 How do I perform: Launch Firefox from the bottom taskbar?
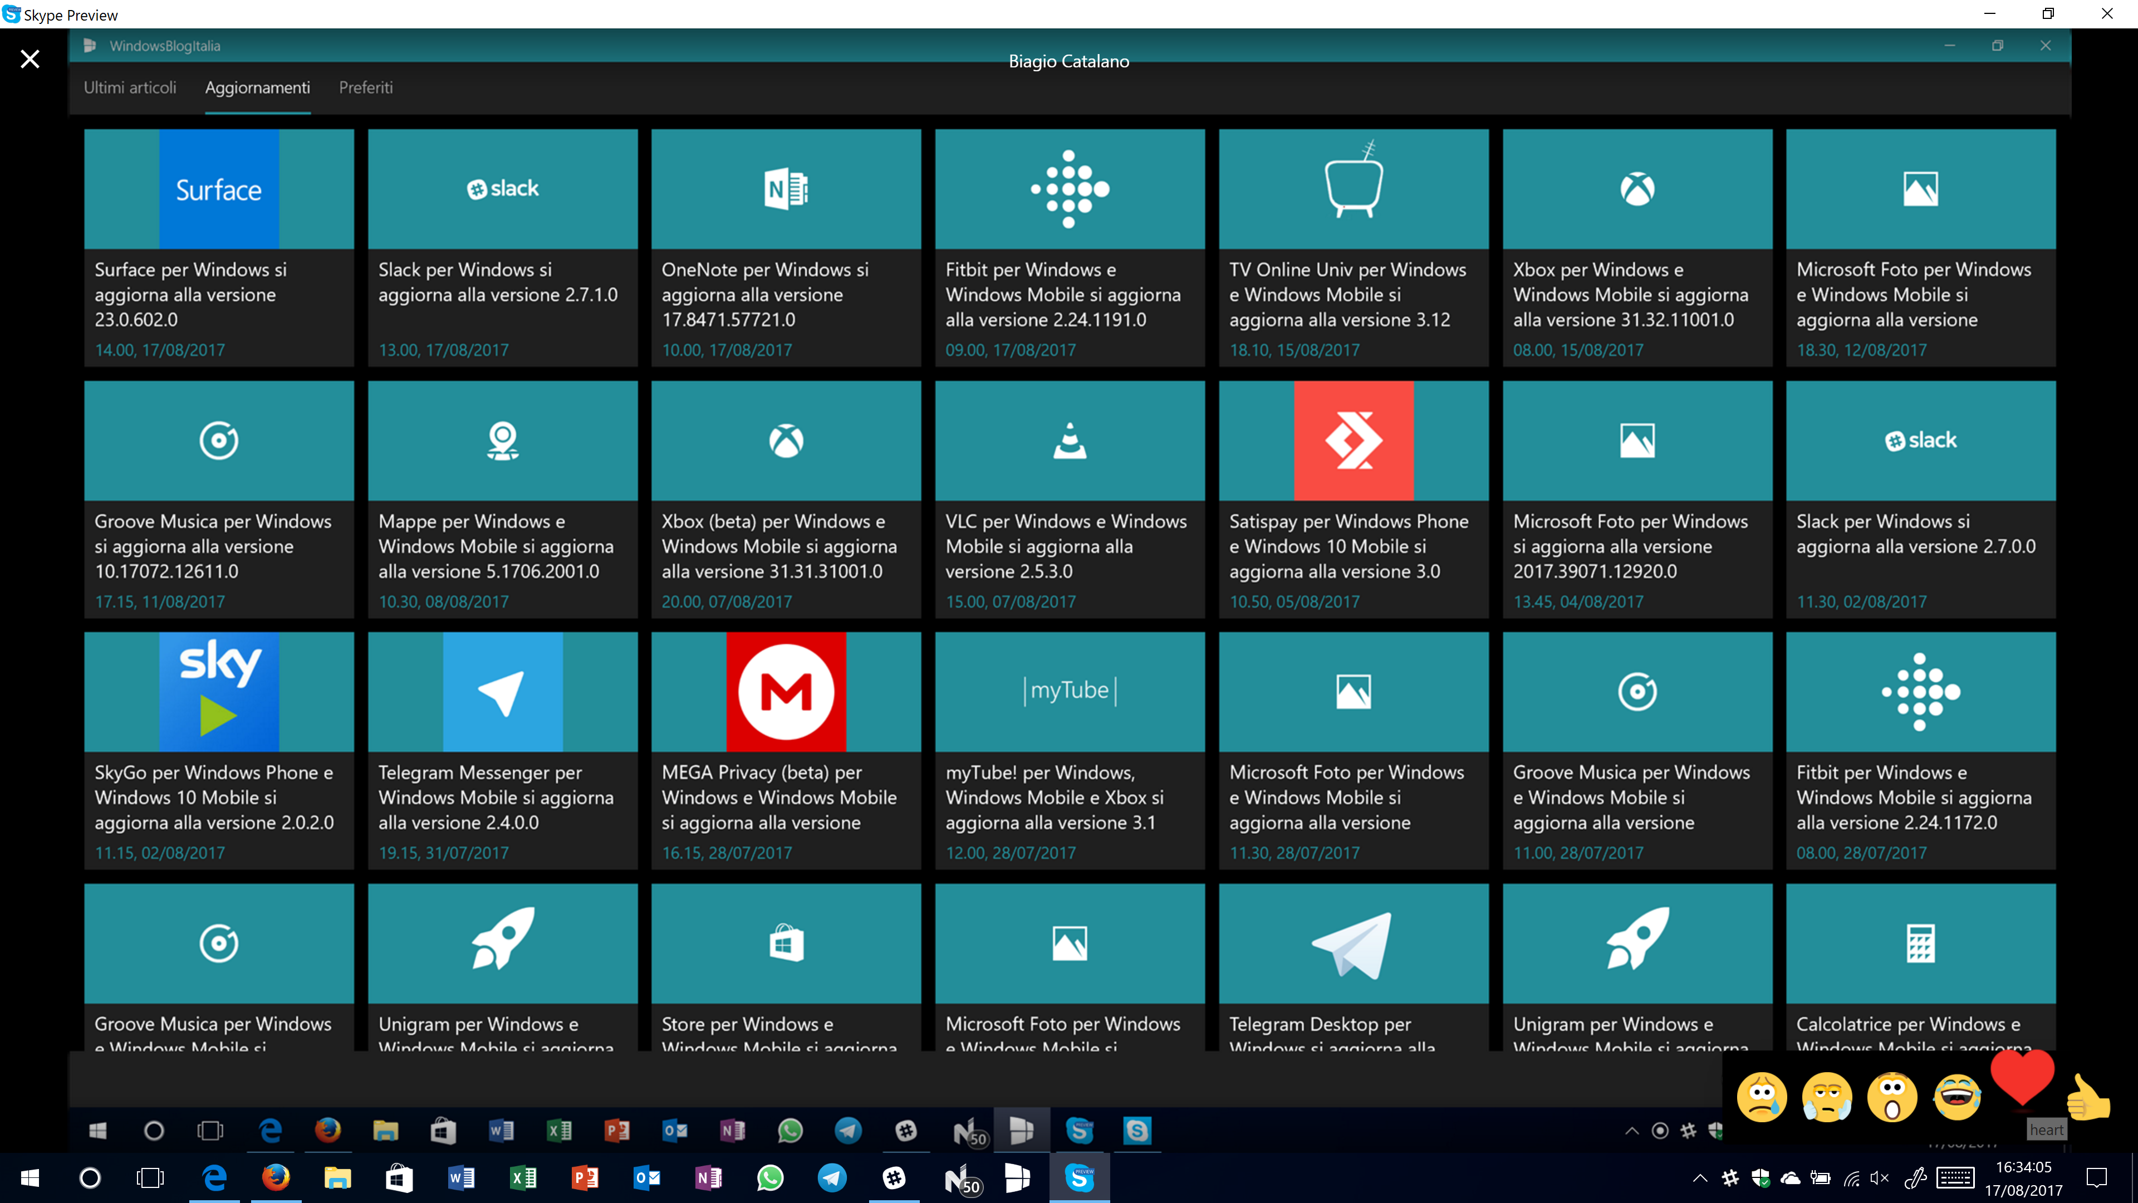tap(276, 1177)
